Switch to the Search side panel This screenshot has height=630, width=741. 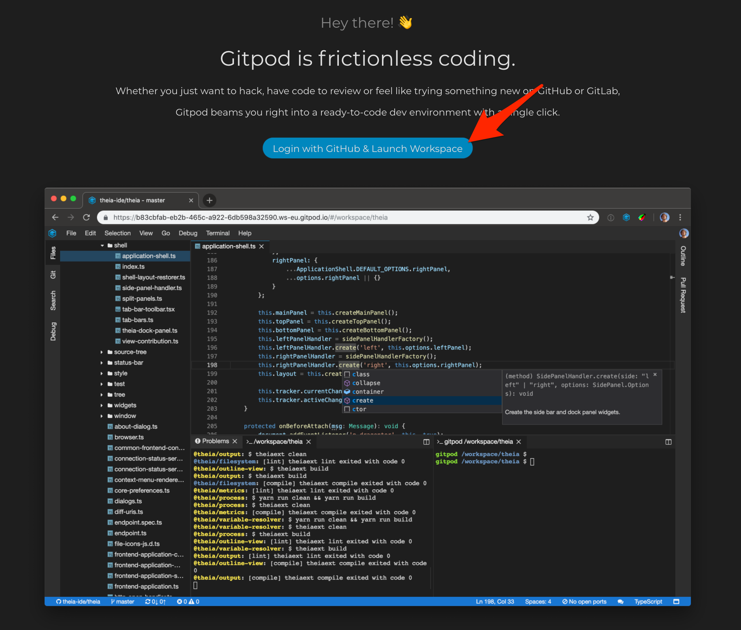click(53, 300)
